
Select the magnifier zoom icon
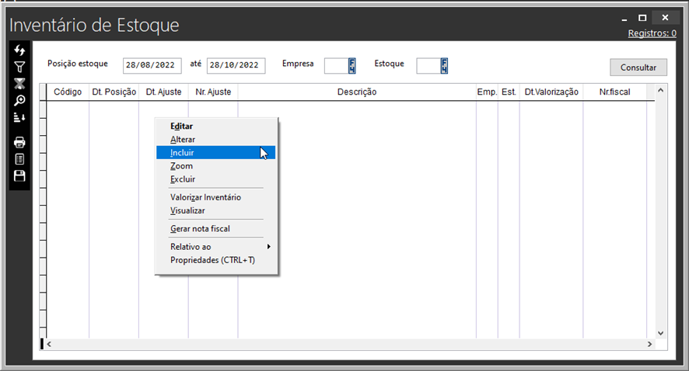20,100
